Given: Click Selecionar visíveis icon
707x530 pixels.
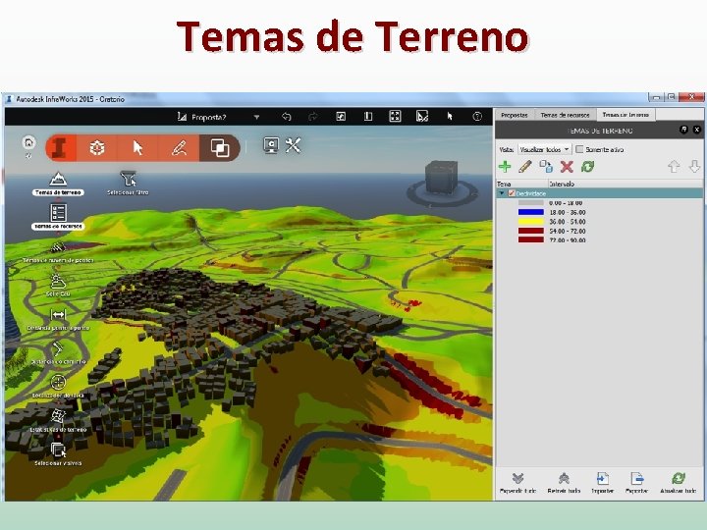Looking at the screenshot, I should click(x=58, y=450).
